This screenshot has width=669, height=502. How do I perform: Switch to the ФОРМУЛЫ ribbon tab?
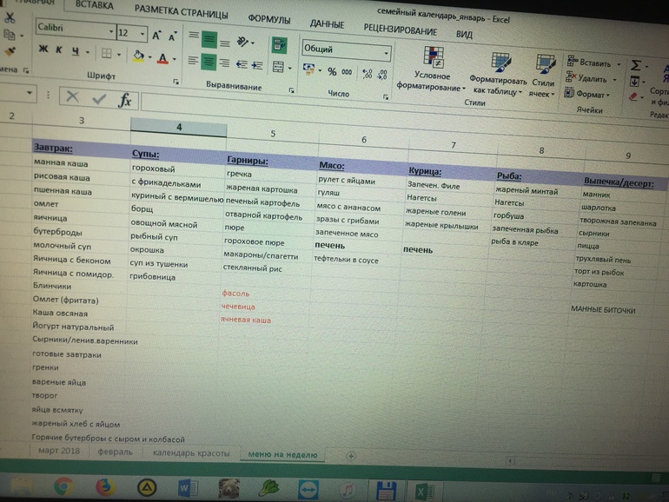(269, 19)
